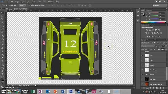168x94 pixels.
Task: Select the Horizontal Type tool
Action: pyautogui.click(x=2, y=61)
